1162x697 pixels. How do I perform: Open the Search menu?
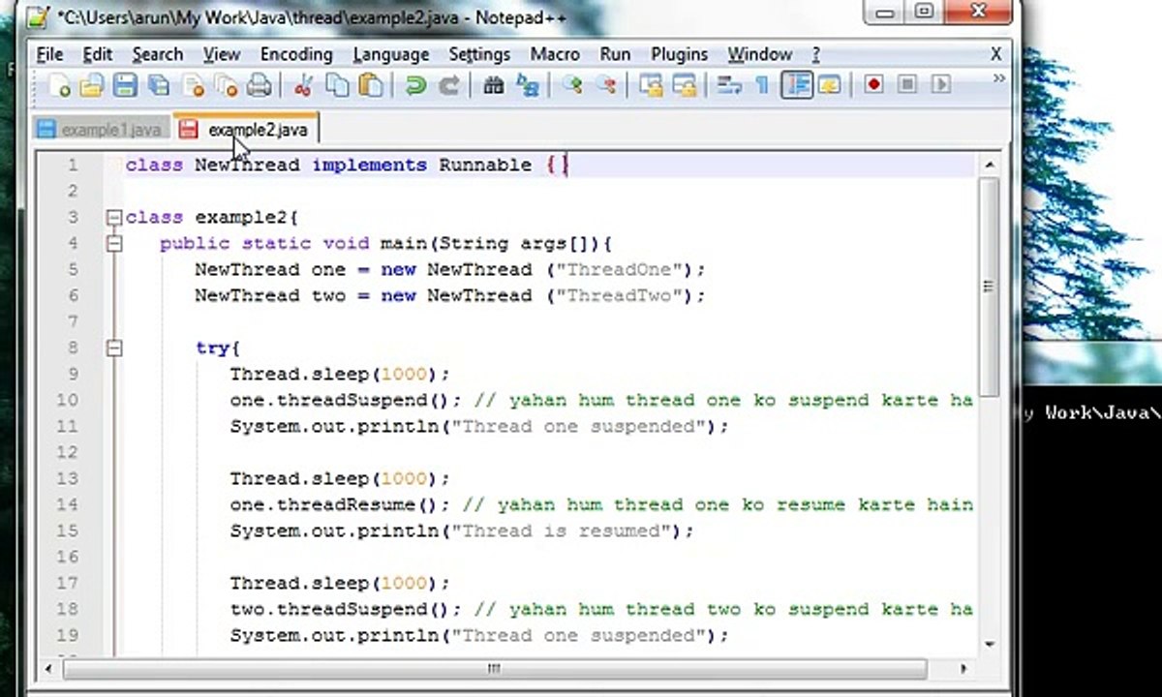pyautogui.click(x=158, y=54)
